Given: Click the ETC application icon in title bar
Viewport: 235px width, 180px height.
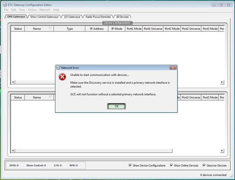Looking at the screenshot, I should (x=5, y=5).
